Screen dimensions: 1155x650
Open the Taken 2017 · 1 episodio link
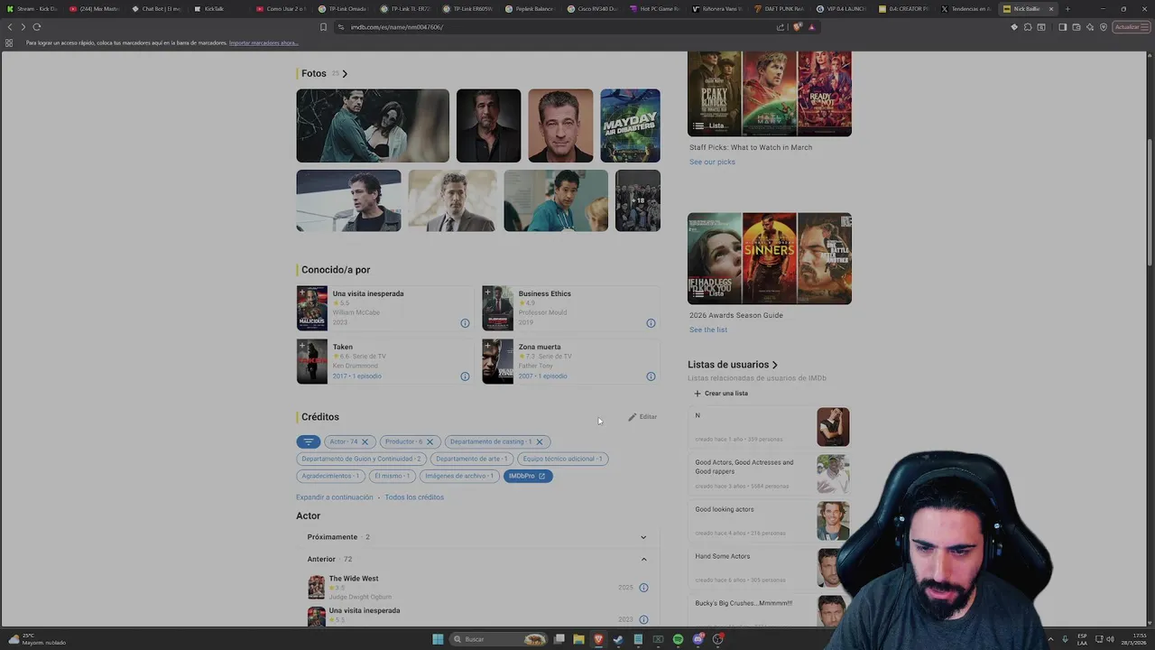357,376
